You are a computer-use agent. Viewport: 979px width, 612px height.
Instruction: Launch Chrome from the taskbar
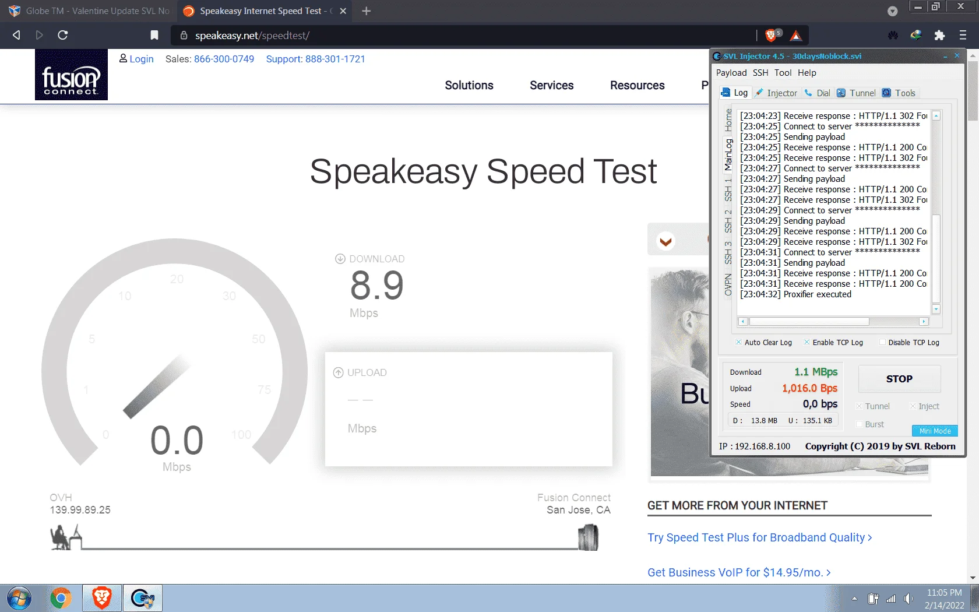(x=61, y=598)
